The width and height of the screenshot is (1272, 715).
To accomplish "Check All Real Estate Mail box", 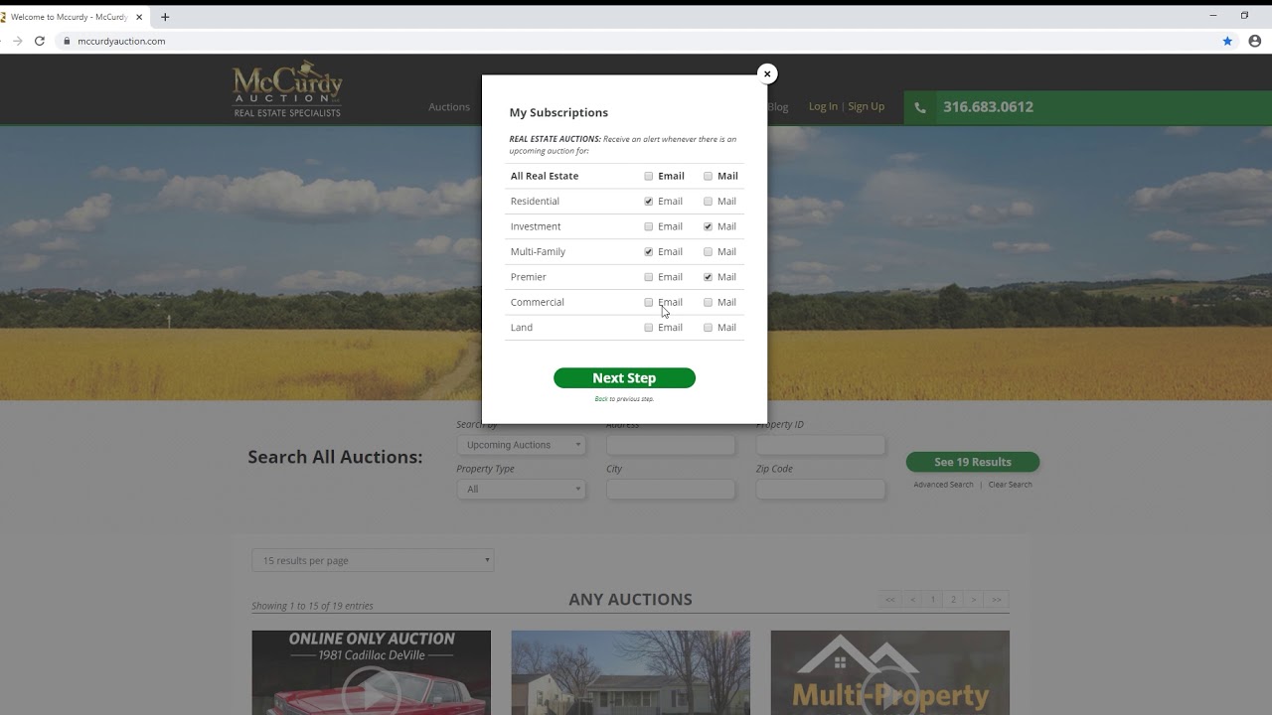I will pos(708,176).
